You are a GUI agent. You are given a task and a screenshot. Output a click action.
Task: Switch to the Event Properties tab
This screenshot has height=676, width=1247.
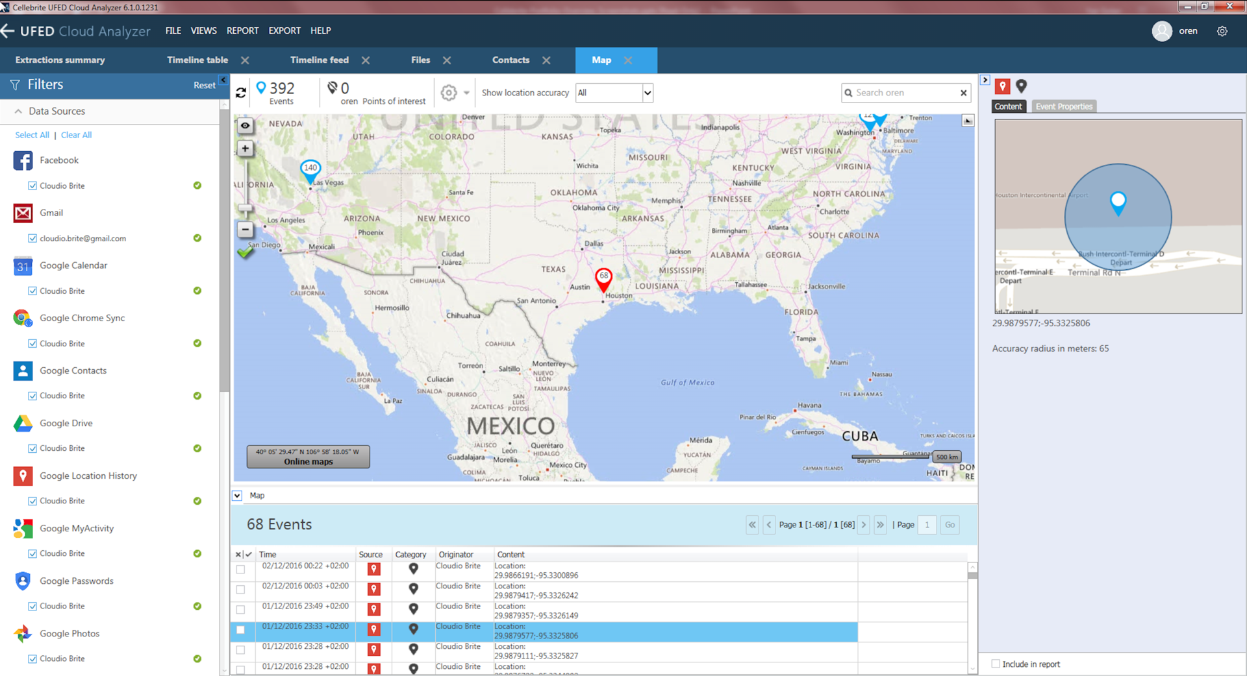click(1063, 106)
